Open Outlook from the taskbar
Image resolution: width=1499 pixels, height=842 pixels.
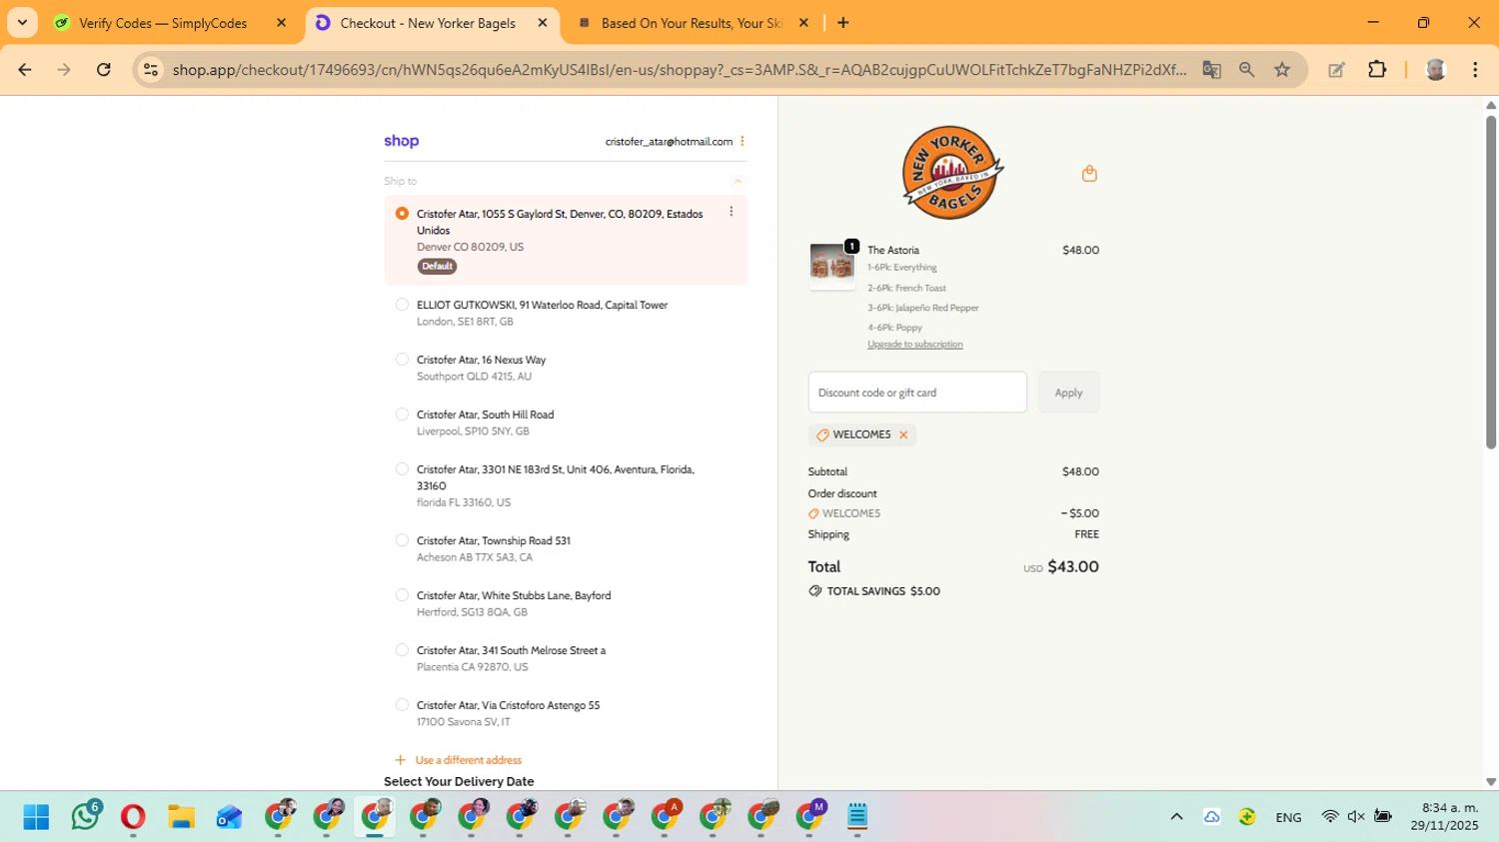click(x=229, y=817)
